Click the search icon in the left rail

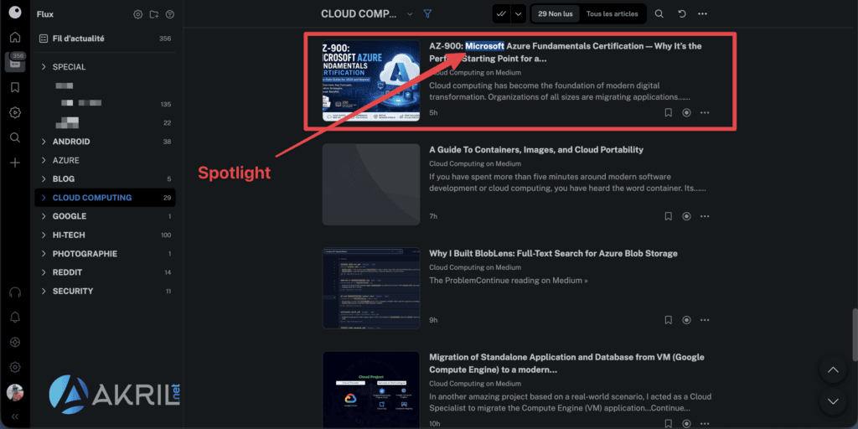15,137
